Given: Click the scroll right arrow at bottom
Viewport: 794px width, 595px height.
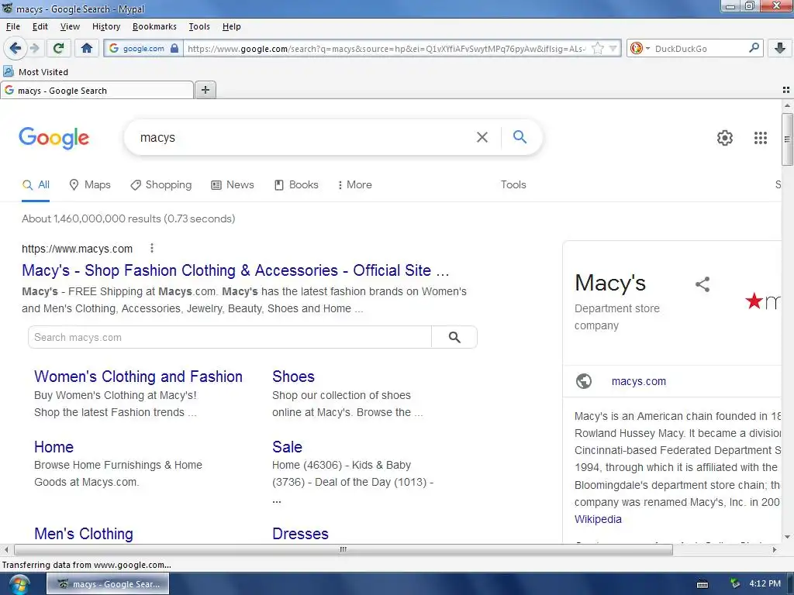Looking at the screenshot, I should [x=775, y=549].
